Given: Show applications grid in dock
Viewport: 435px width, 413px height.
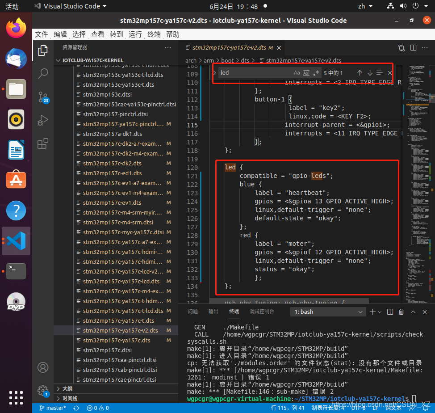Looking at the screenshot, I should tap(16, 397).
